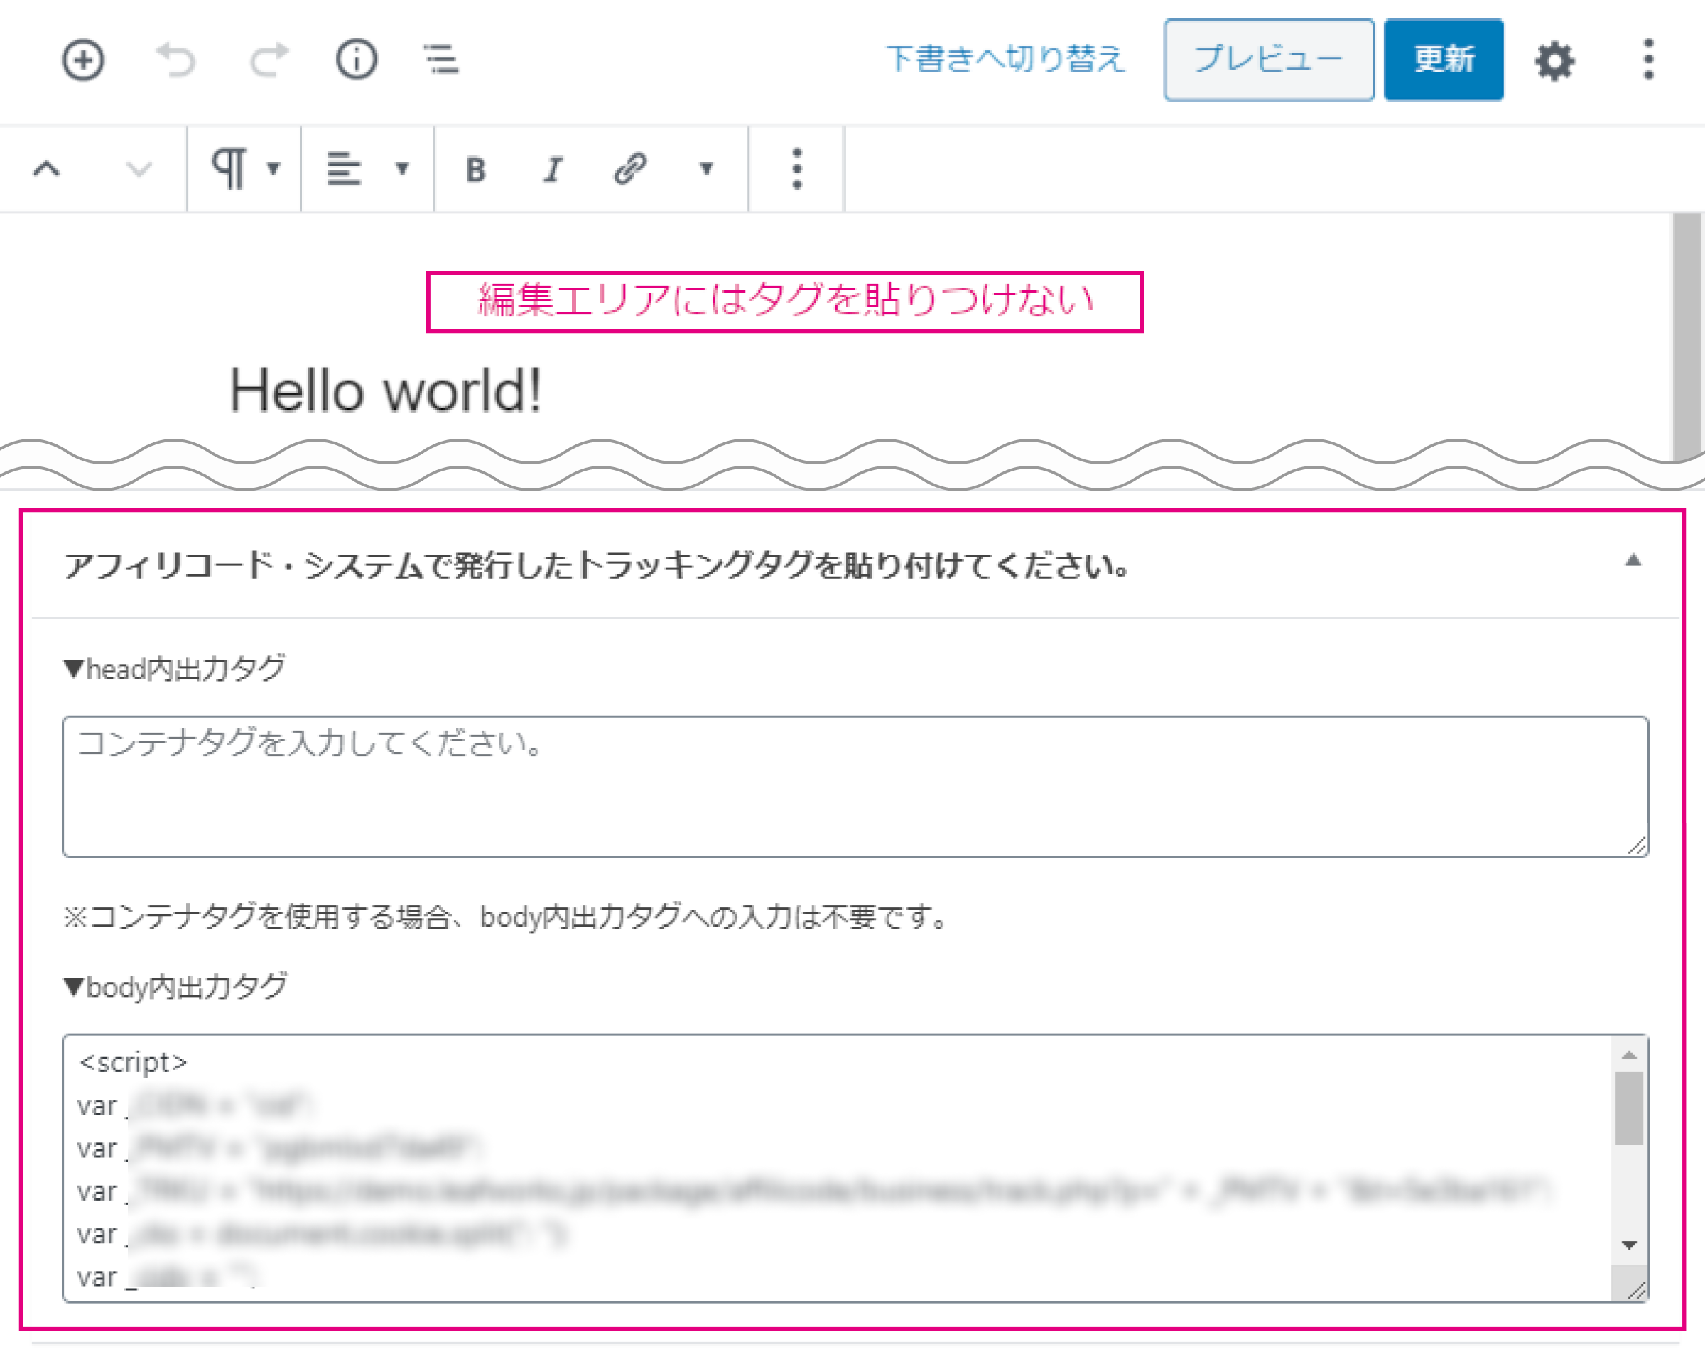Open the settings gear icon
The width and height of the screenshot is (1705, 1349).
[1555, 61]
